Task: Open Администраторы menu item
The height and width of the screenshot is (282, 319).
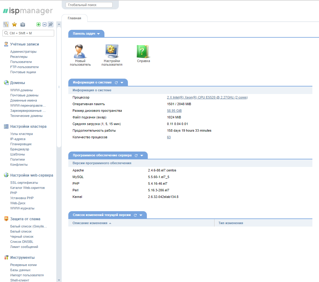Action: pos(23,52)
